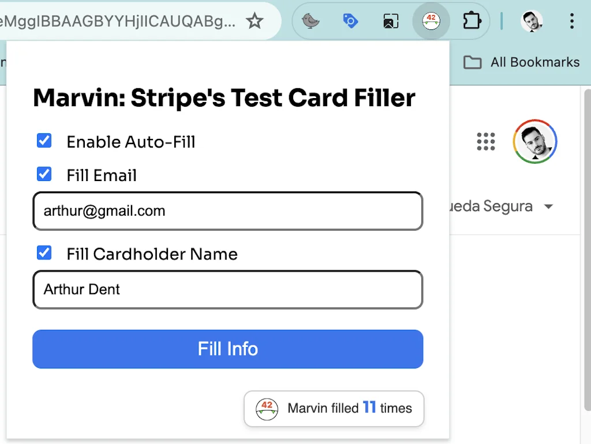Click the blue price tag extension icon

(350, 22)
